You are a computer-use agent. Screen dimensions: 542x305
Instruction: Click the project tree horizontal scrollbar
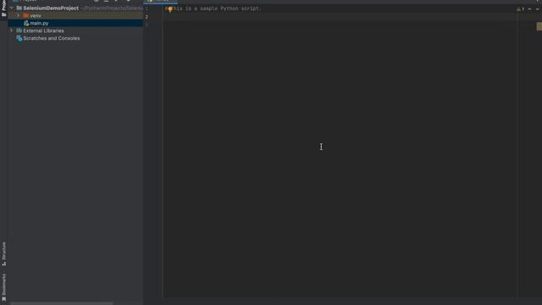tap(62, 303)
